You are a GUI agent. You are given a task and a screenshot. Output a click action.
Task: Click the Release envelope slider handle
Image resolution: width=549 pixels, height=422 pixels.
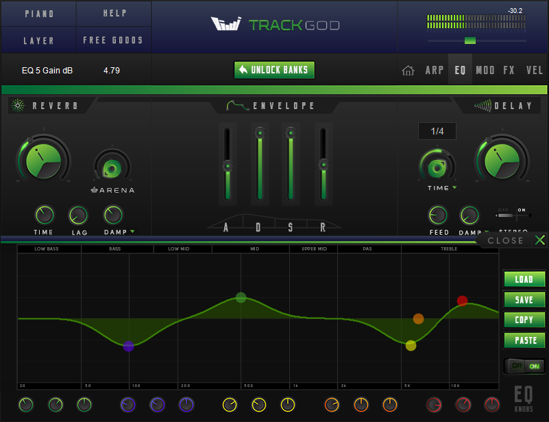click(x=324, y=165)
